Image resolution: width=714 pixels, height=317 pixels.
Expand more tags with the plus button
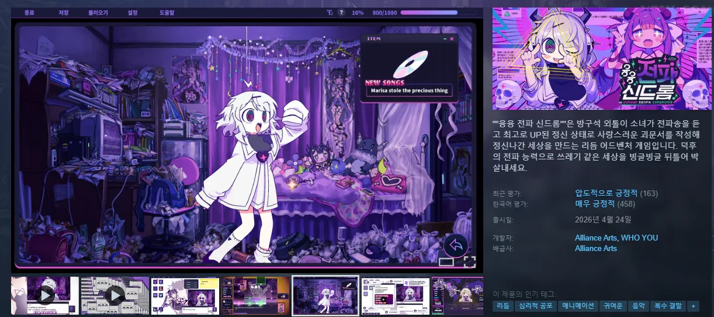pos(693,305)
